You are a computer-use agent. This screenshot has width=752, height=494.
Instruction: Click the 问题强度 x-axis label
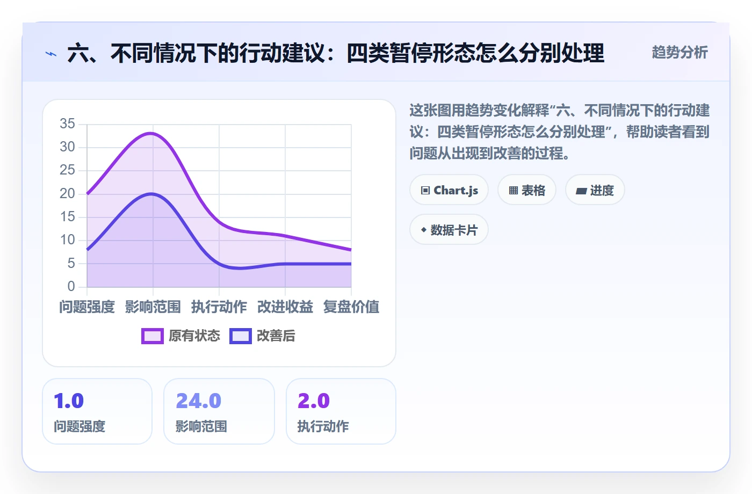point(87,307)
